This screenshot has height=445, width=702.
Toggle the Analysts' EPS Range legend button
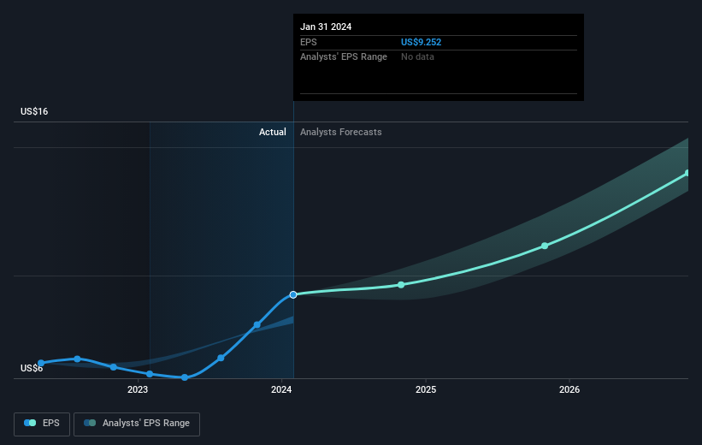click(x=137, y=424)
